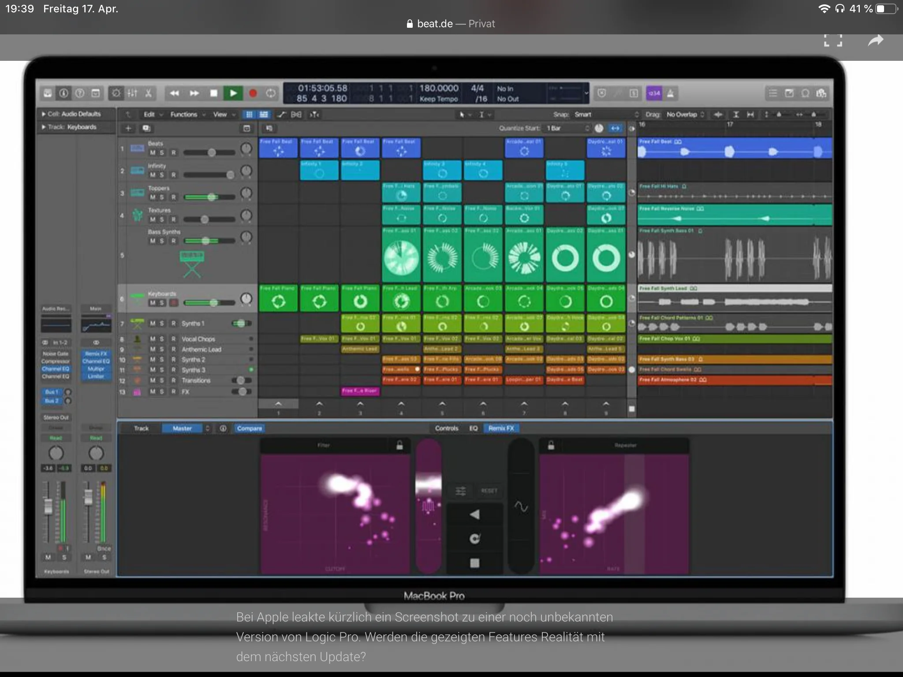Open the Note Pads icon
This screenshot has width=903, height=677.
pos(789,93)
